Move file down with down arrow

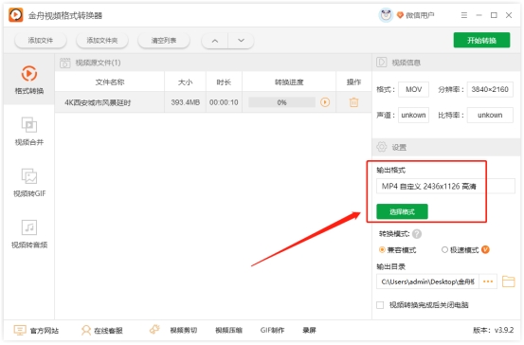click(x=241, y=41)
